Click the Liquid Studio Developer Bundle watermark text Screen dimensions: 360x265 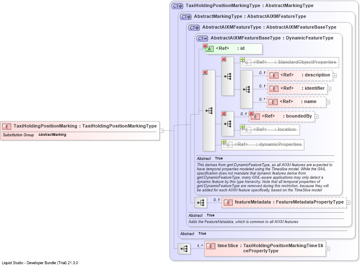tap(40, 263)
